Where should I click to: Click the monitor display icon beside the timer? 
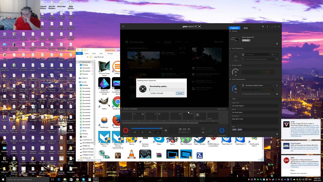point(203,129)
